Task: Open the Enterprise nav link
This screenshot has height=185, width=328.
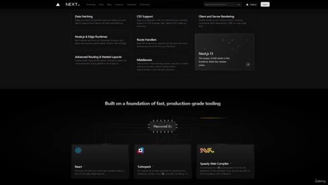Action: point(145,5)
